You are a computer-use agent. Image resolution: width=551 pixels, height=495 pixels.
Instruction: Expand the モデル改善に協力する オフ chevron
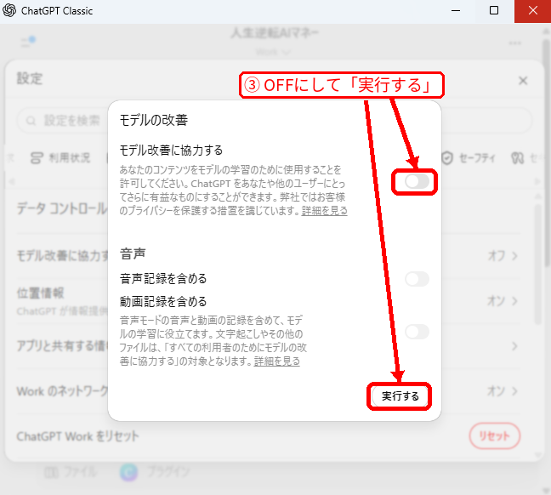click(514, 256)
